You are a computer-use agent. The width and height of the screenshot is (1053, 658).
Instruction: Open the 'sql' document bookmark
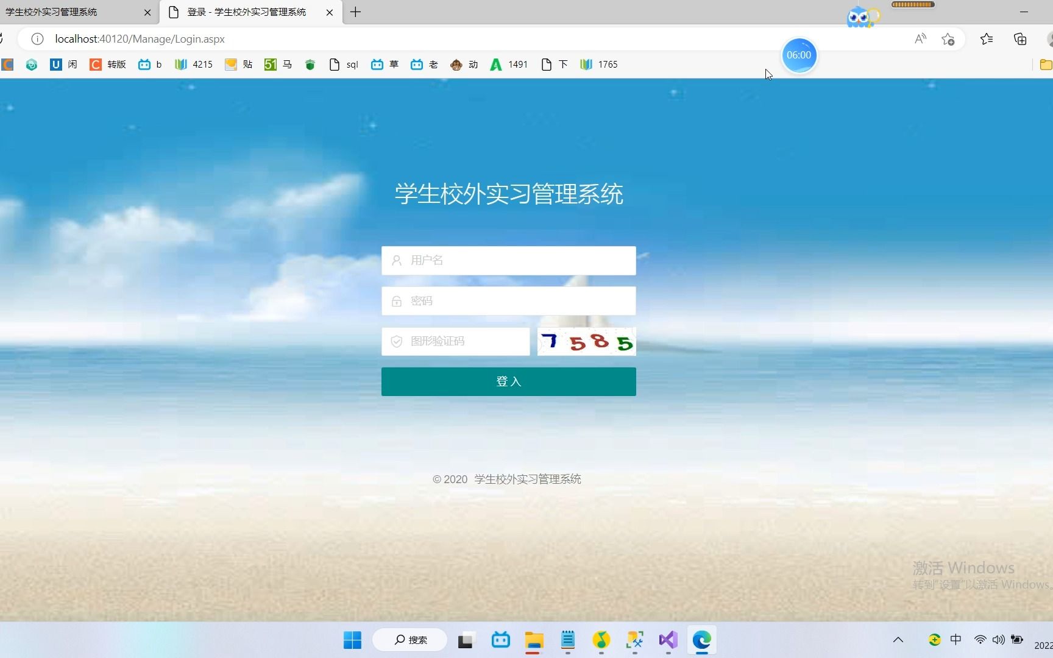[342, 64]
